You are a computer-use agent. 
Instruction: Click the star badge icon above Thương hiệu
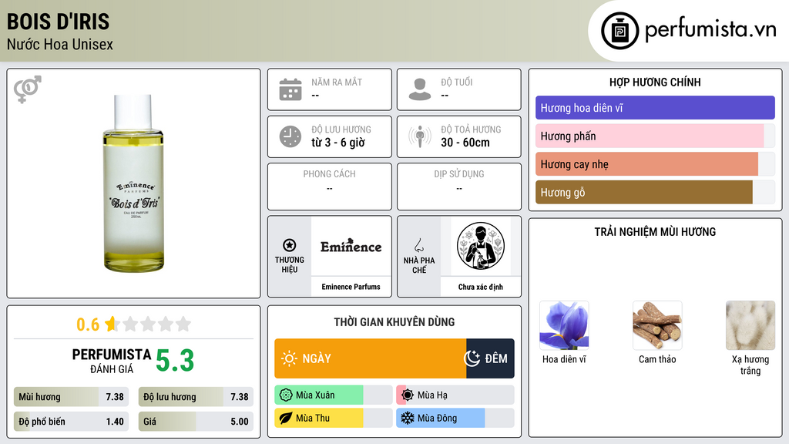[290, 245]
